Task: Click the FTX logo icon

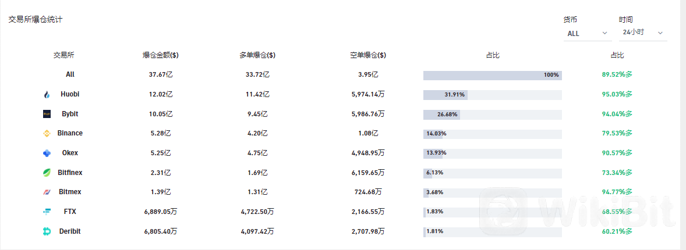Action: point(47,212)
